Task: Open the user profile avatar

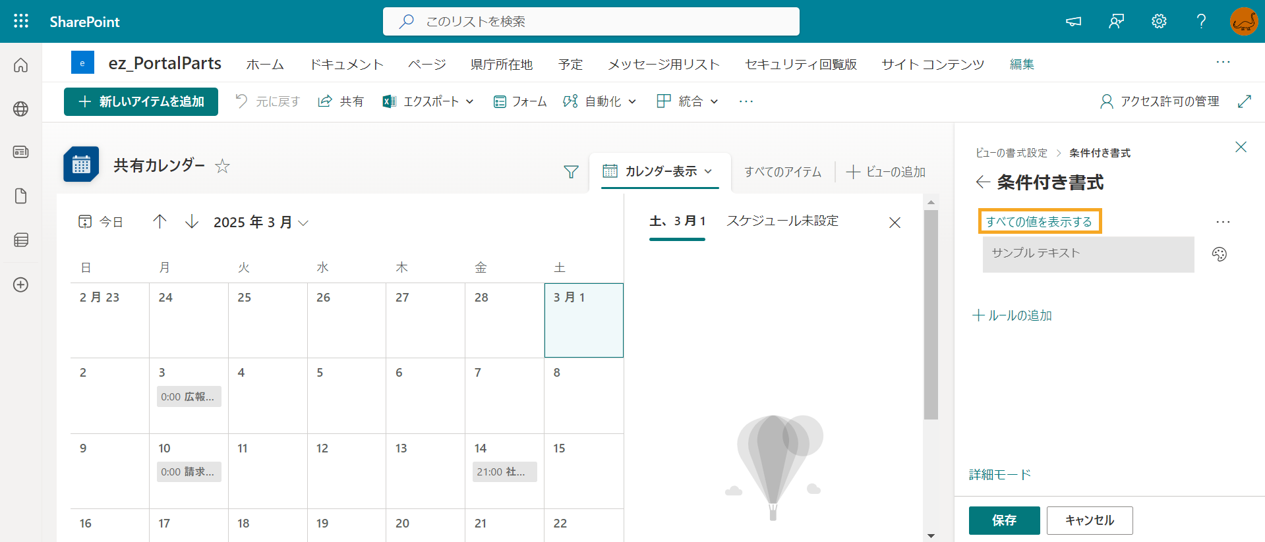Action: tap(1243, 21)
